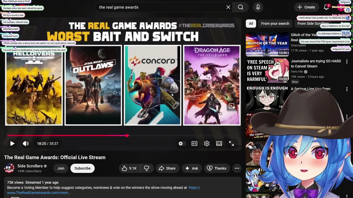This screenshot has height=198, width=353.
Task: Select the From your search chip
Action: pos(275,23)
